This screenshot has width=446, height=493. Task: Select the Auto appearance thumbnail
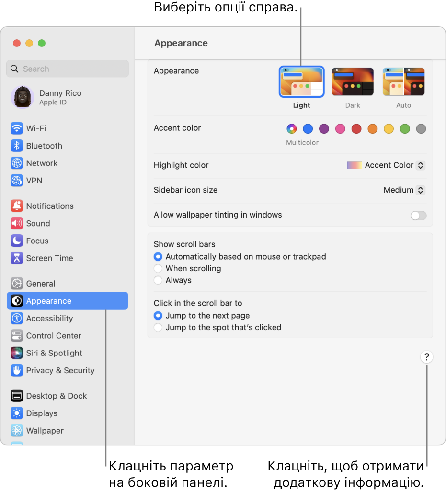pyautogui.click(x=403, y=82)
